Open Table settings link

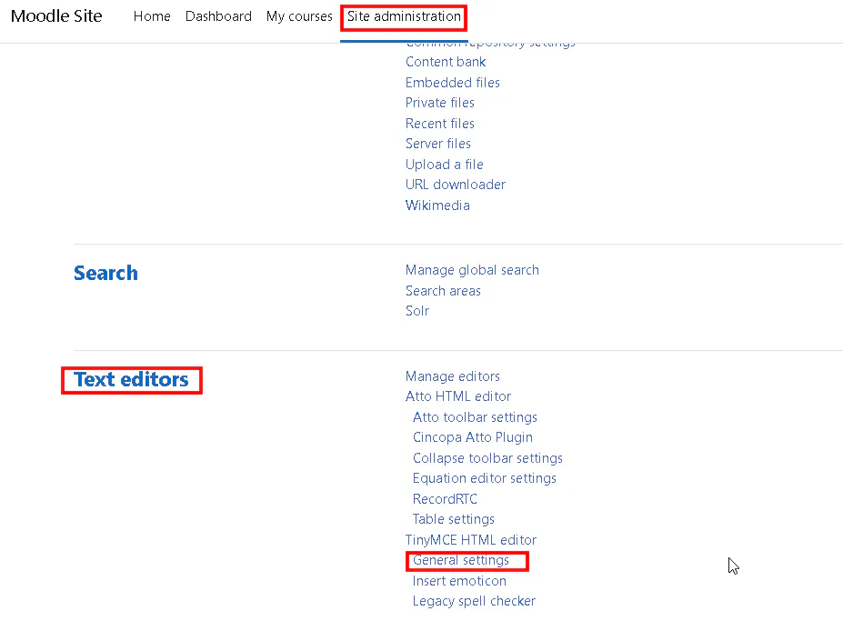(x=453, y=519)
